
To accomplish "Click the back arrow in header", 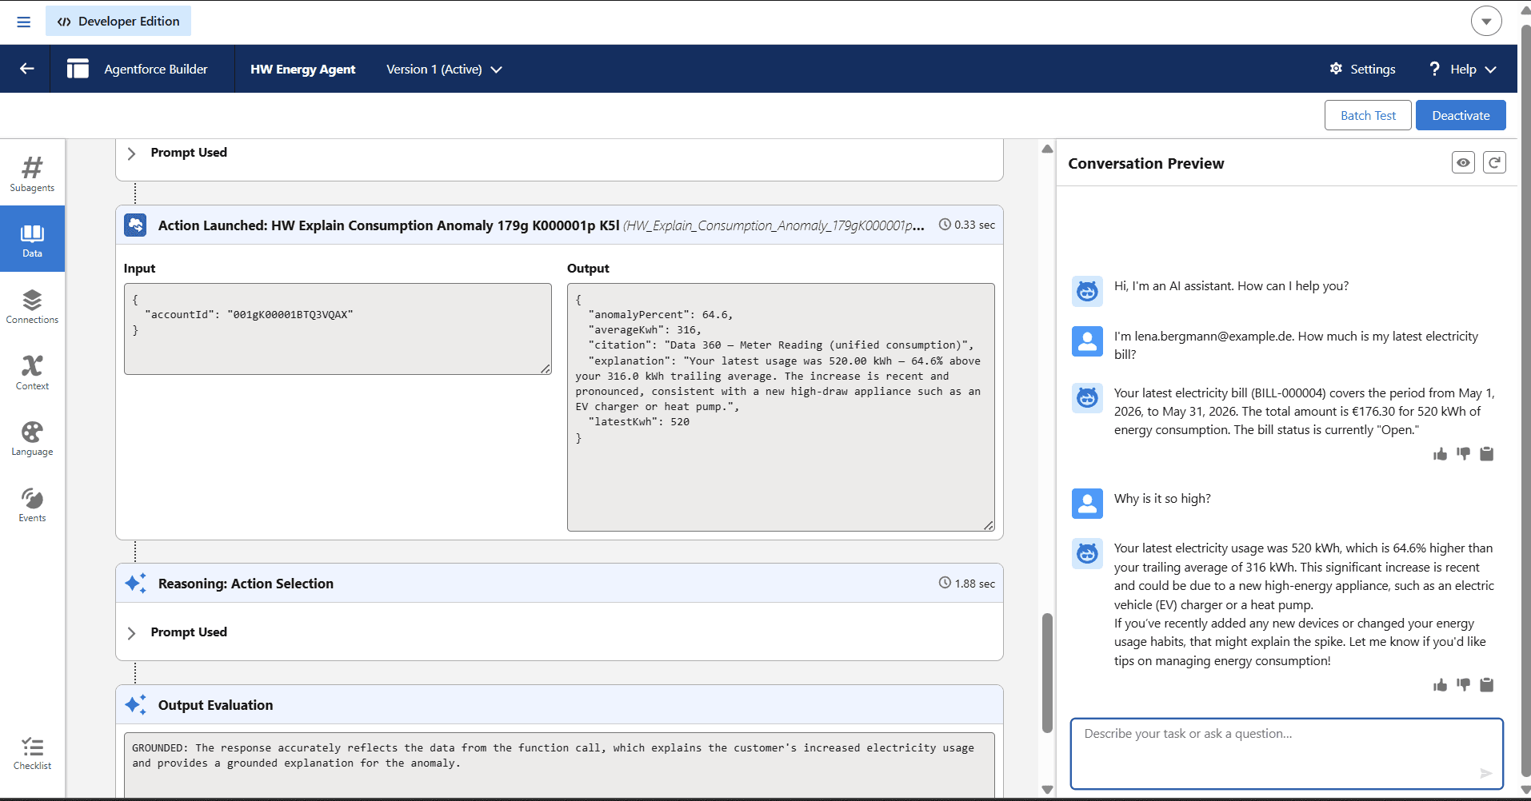I will 26,69.
